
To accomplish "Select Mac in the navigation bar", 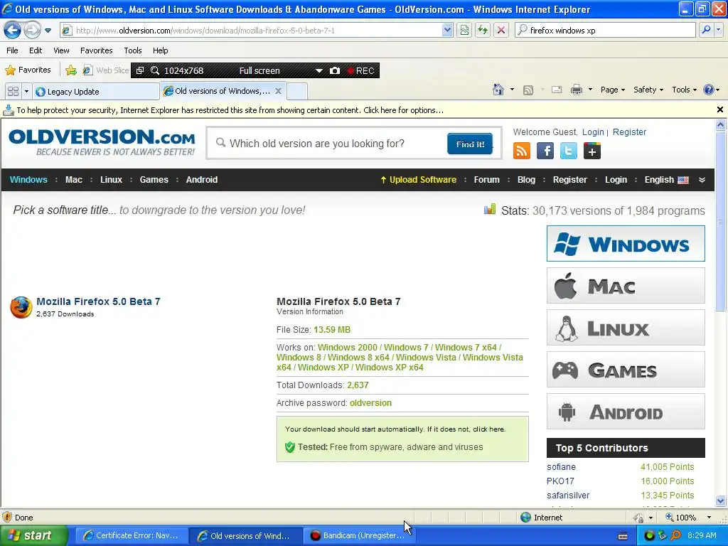I will (73, 180).
